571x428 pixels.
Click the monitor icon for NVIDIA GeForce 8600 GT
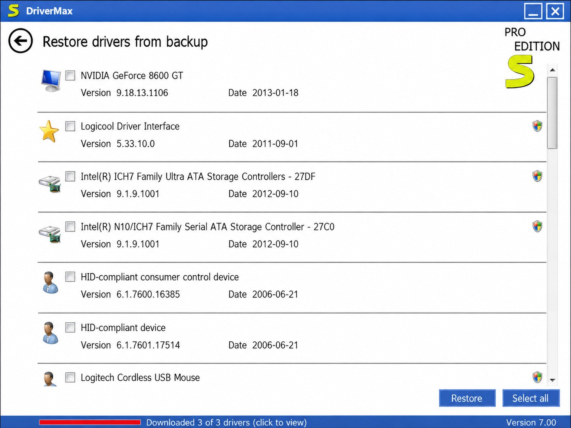point(51,80)
